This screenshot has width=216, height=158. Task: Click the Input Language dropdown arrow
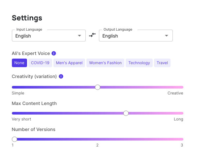tap(79, 36)
